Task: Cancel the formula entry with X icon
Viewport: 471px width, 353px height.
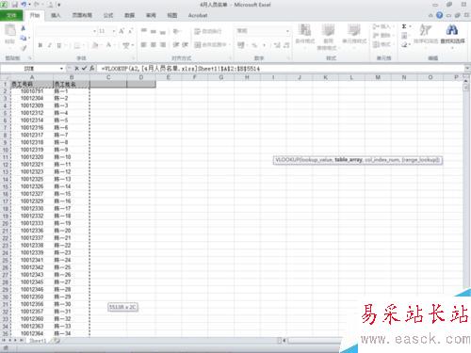Action: [x=76, y=68]
